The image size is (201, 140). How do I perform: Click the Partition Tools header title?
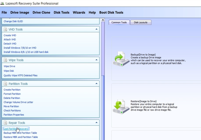pos(18,84)
